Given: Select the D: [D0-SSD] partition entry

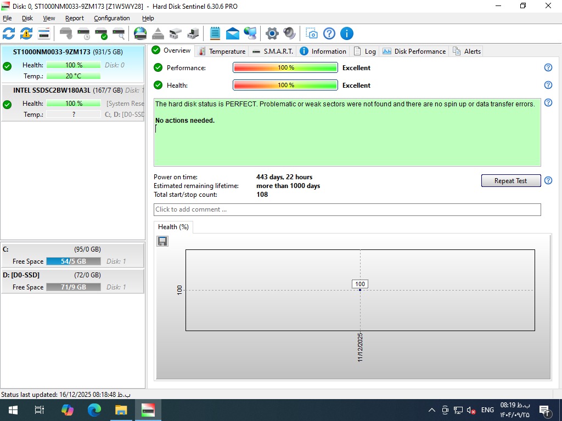Looking at the screenshot, I should pyautogui.click(x=72, y=281).
